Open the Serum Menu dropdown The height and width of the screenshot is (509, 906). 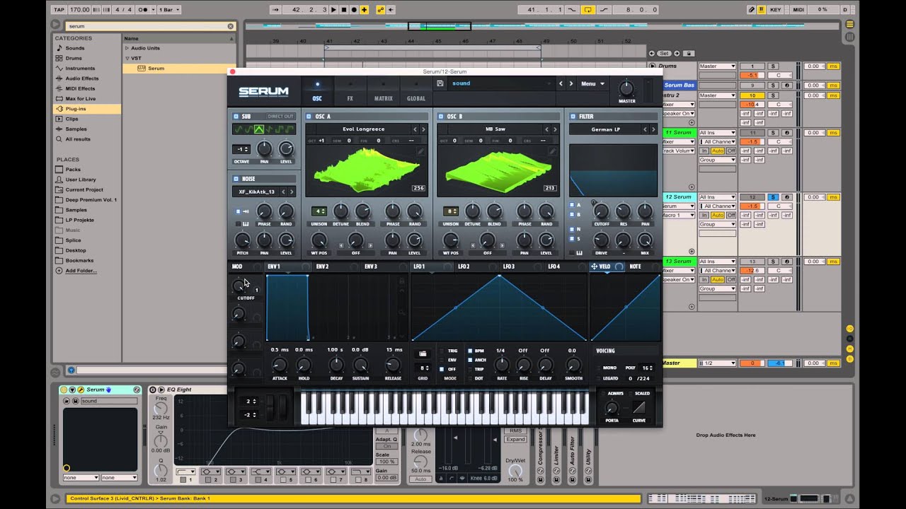click(x=592, y=83)
